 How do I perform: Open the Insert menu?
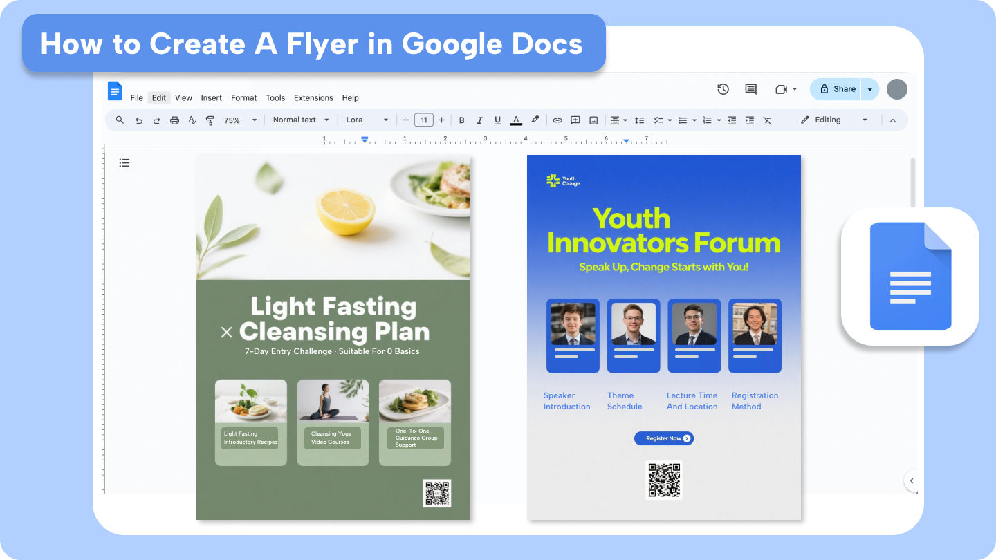(211, 97)
